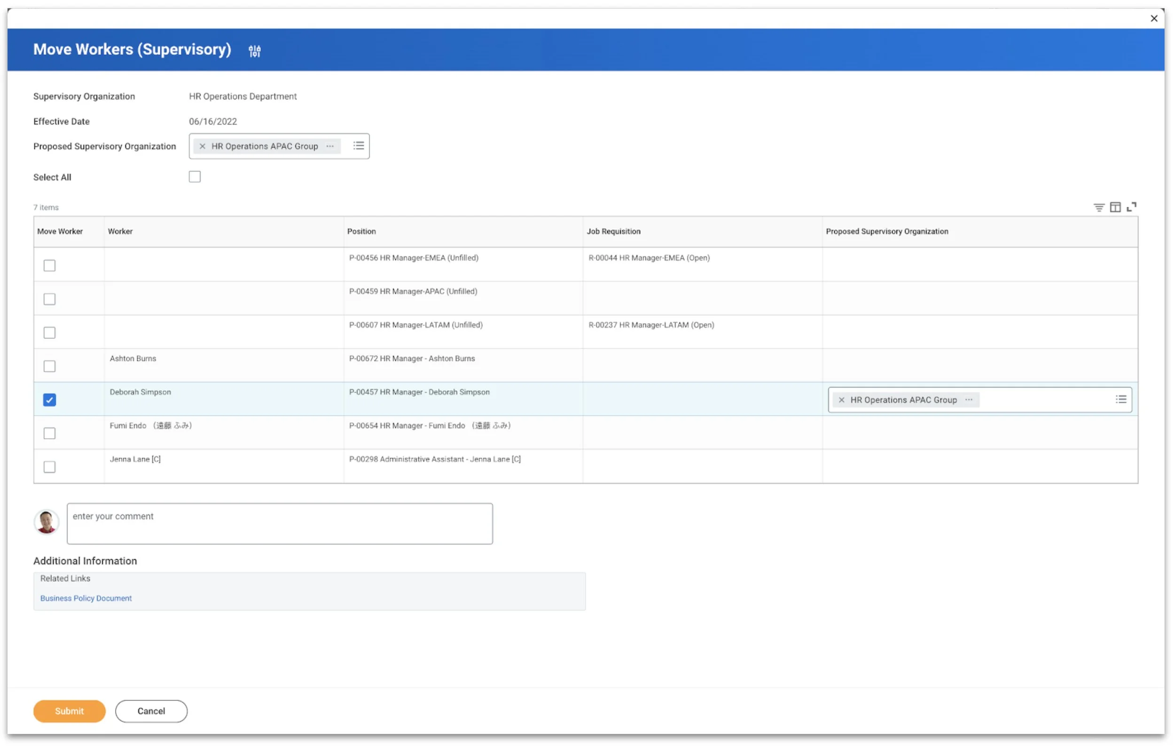Viewport: 1175px width, 747px height.
Task: Check Move Worker for P-00607 HR Manager-LATAM row
Action: pyautogui.click(x=49, y=333)
